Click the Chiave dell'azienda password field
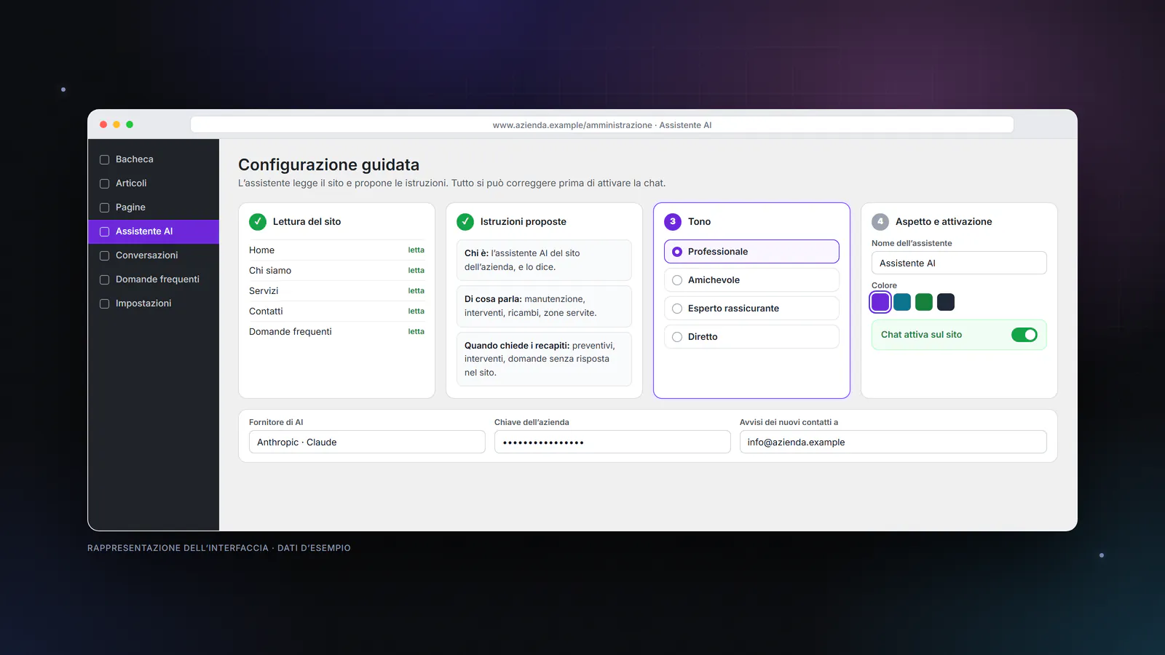 [x=612, y=442]
